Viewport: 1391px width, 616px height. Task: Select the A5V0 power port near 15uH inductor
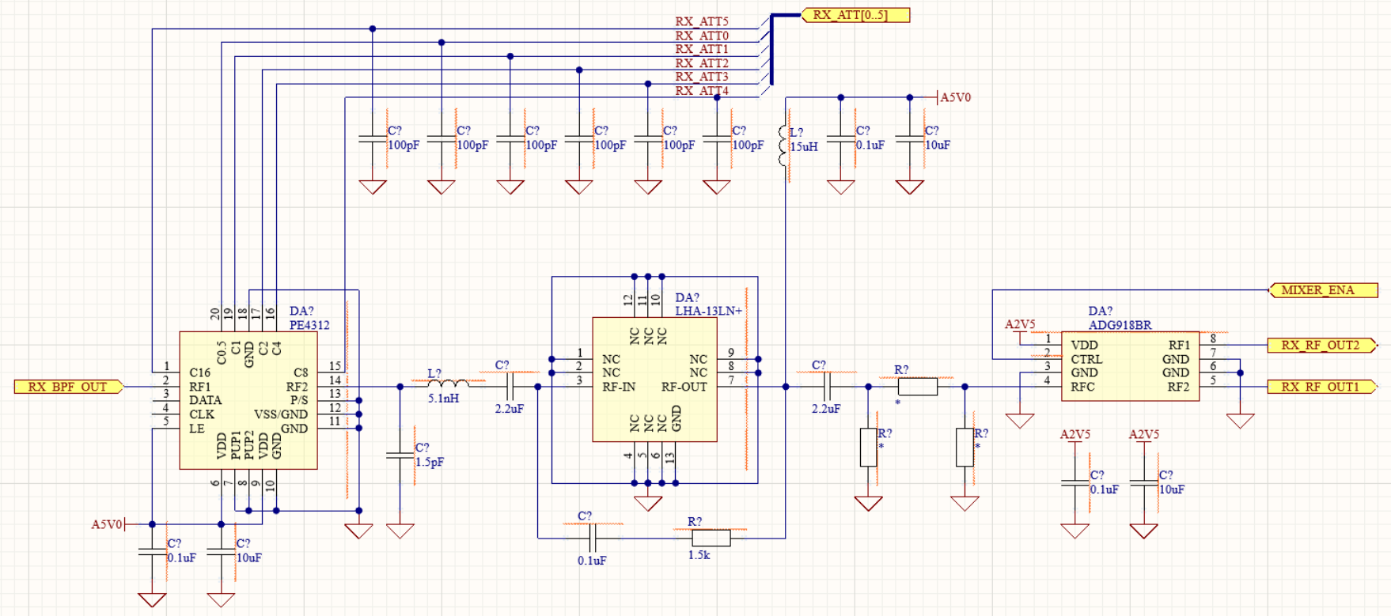point(953,97)
